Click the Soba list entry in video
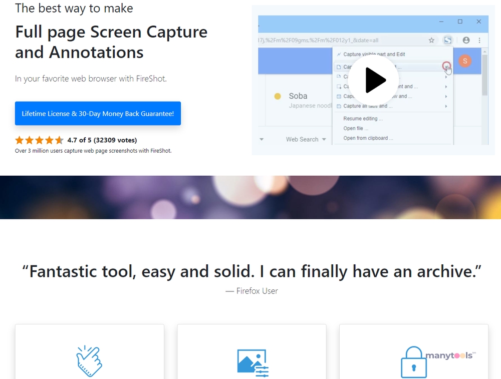 click(x=298, y=96)
